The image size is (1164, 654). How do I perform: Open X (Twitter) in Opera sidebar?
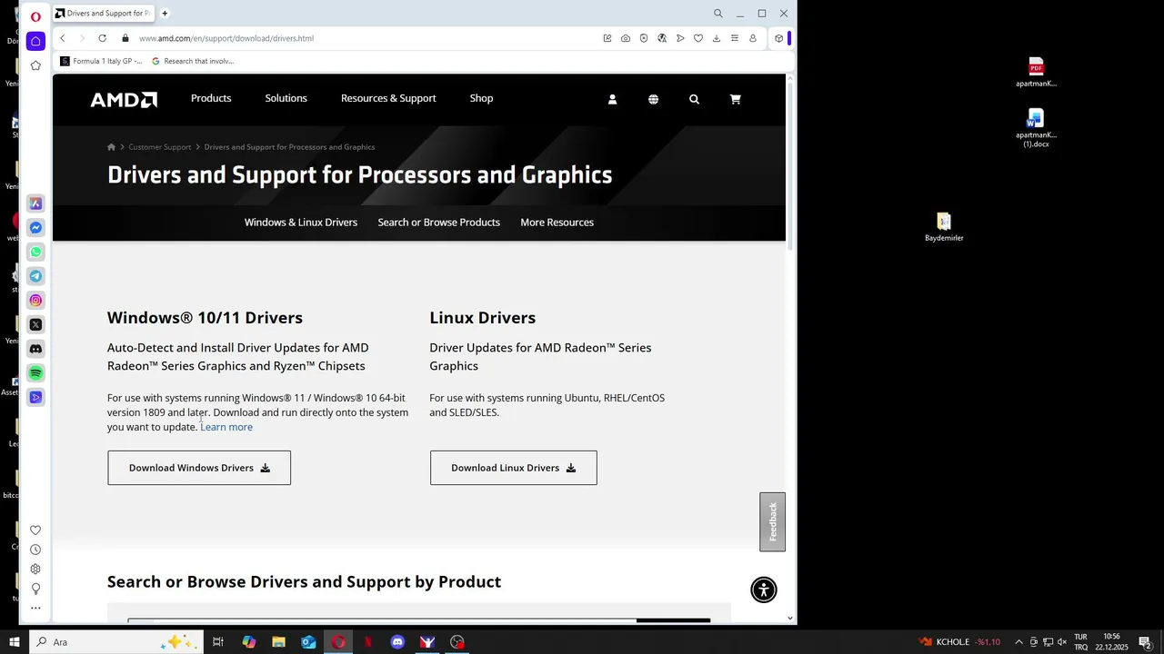35,324
